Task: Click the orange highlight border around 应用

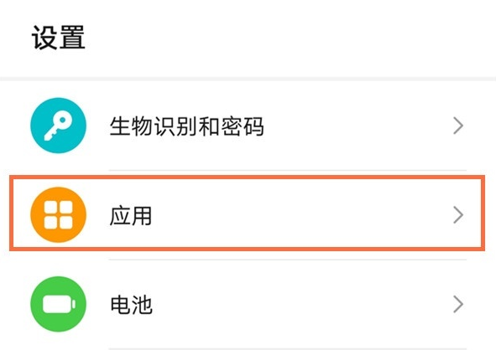Action: click(x=247, y=178)
